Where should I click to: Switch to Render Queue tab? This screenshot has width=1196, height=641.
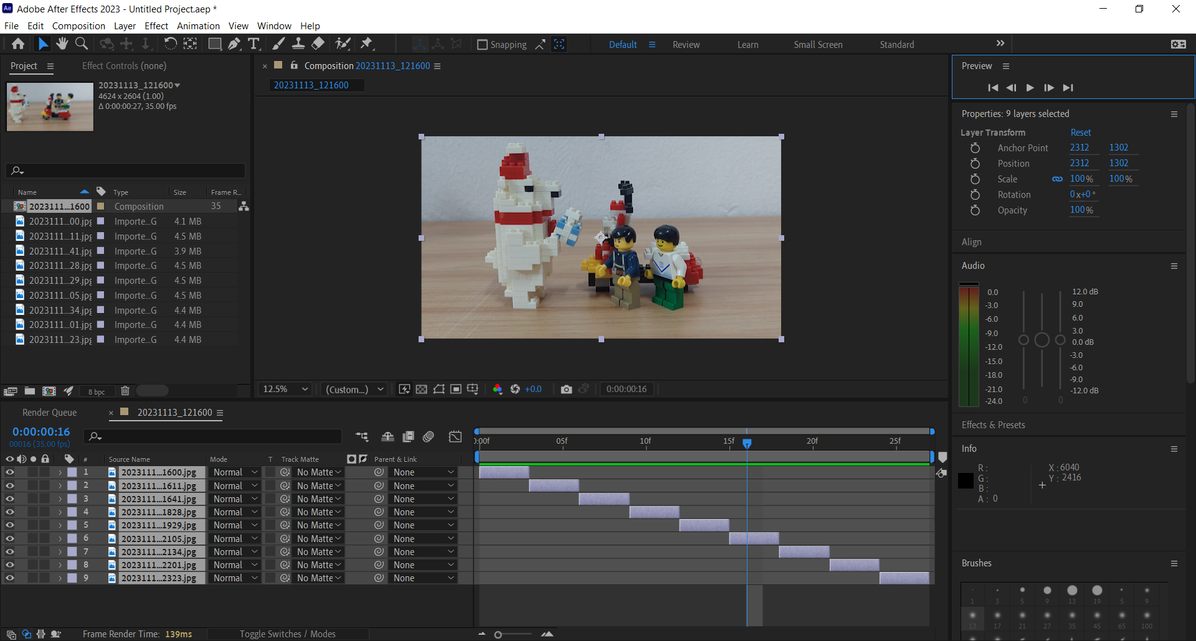pyautogui.click(x=49, y=413)
